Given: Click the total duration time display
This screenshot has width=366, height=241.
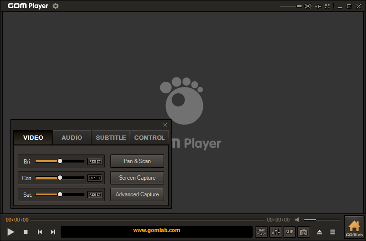Looking at the screenshot, I should tap(278, 220).
